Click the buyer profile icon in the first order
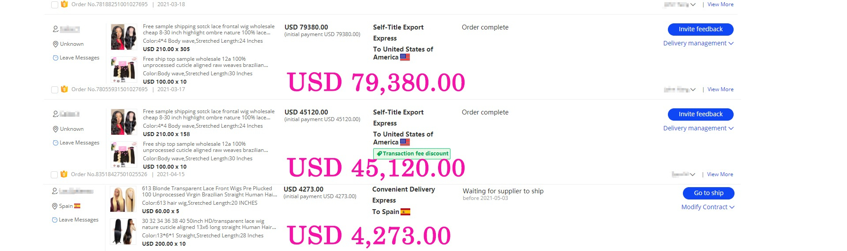The height and width of the screenshot is (251, 847). [56, 29]
